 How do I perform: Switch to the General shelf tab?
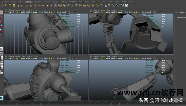pyautogui.click(x=6, y=2)
